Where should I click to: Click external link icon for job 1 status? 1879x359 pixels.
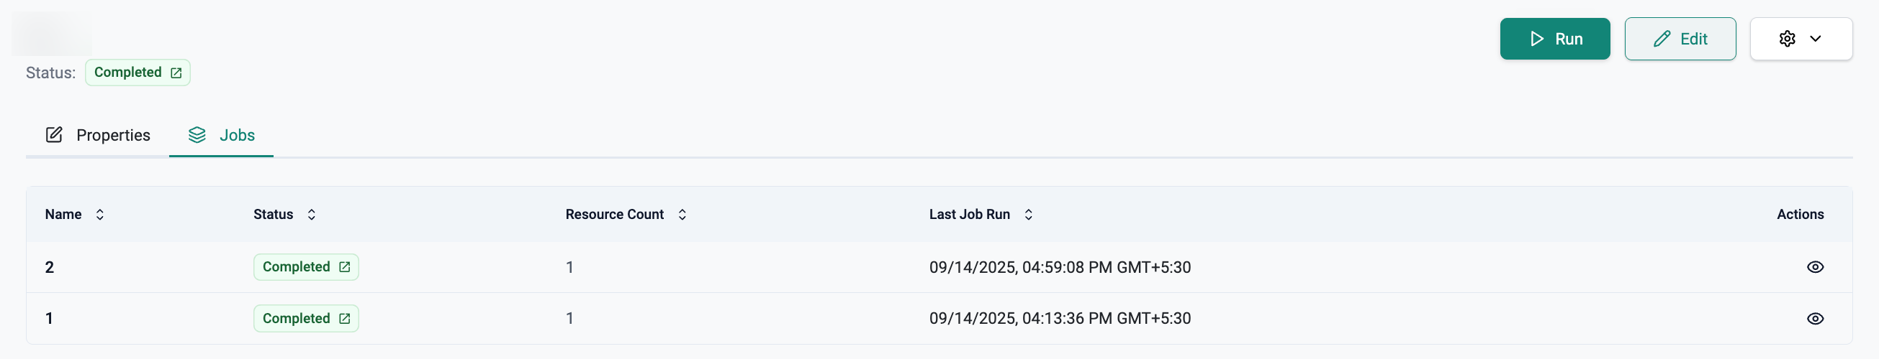344,319
